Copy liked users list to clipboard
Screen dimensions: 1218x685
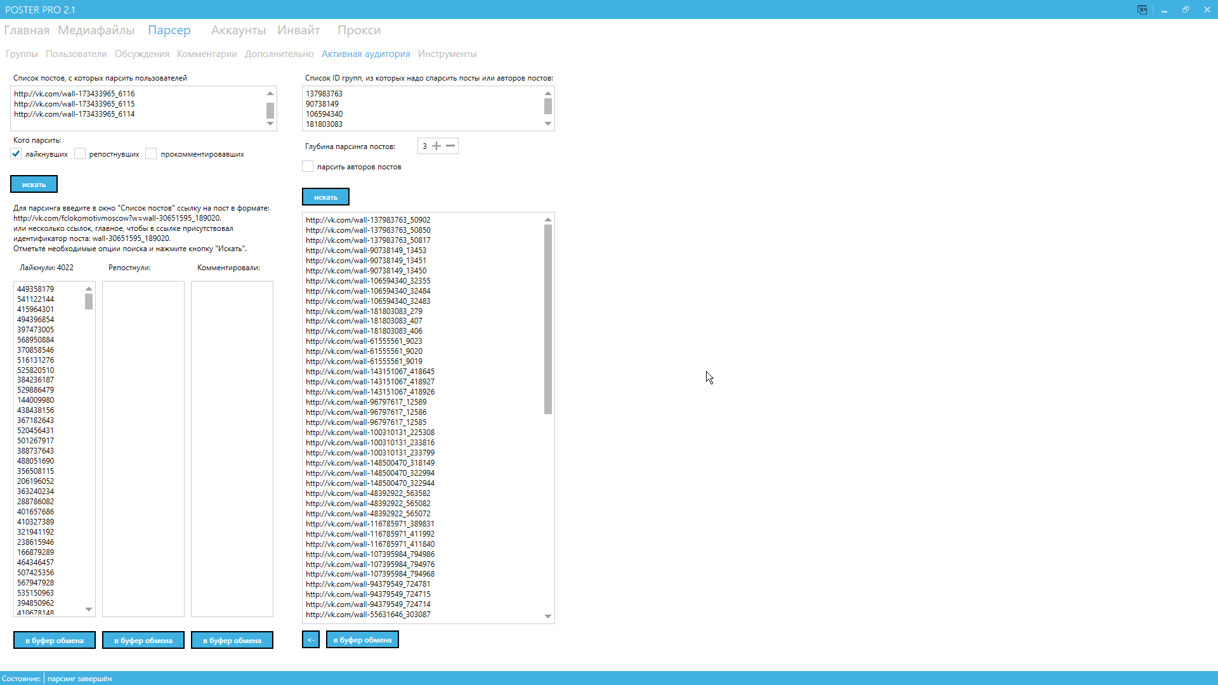pyautogui.click(x=55, y=640)
